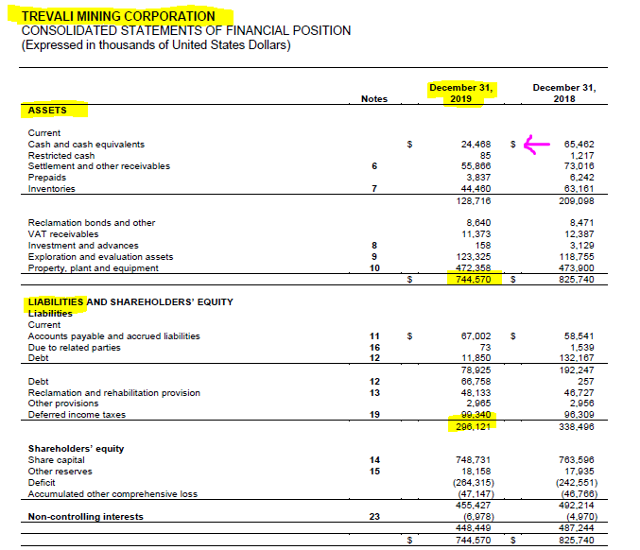Image resolution: width=640 pixels, height=550 pixels.
Task: Select the 65,462 cash value for 2018
Action: (x=579, y=145)
